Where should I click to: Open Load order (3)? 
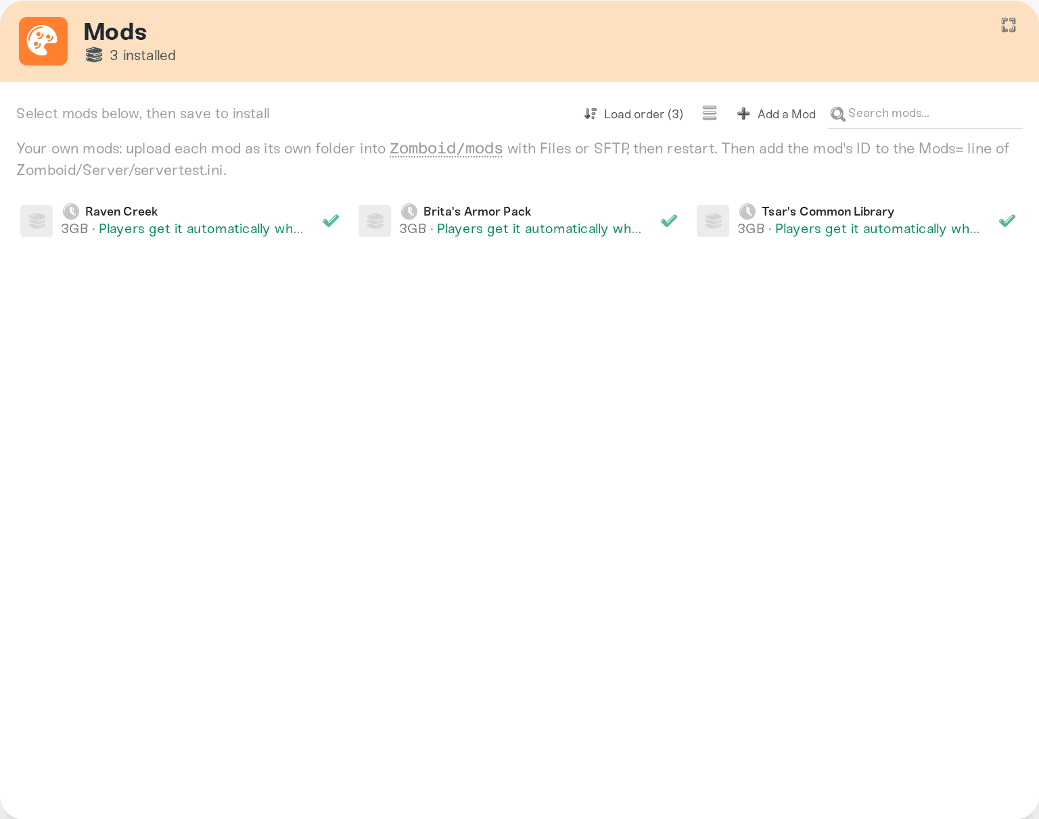coord(634,114)
